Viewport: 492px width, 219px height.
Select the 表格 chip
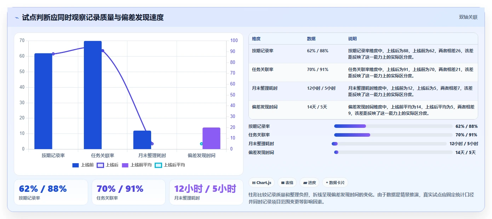point(287,183)
